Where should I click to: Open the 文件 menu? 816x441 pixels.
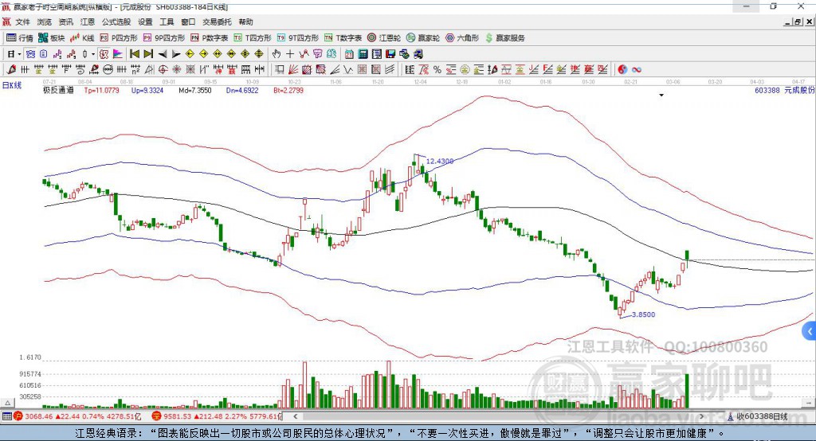tap(22, 21)
